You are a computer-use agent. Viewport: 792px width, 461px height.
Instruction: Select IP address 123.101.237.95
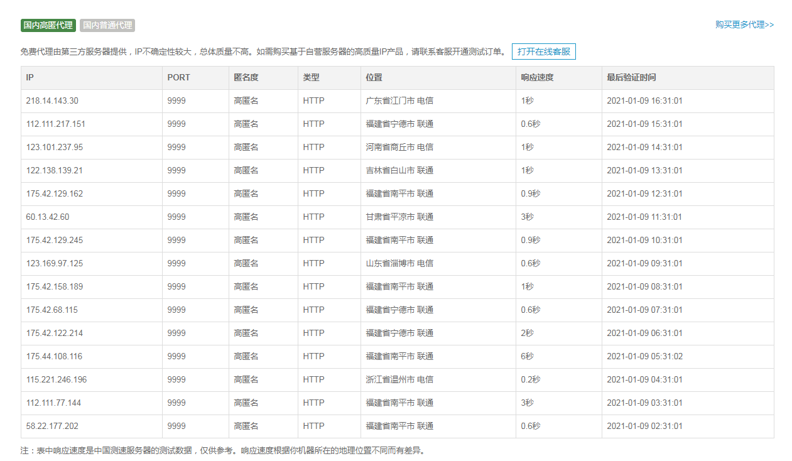[x=55, y=148]
